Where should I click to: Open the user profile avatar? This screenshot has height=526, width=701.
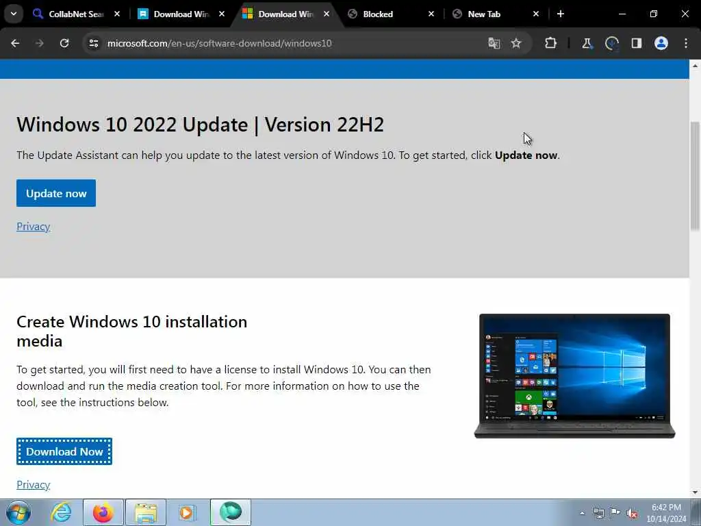click(661, 43)
